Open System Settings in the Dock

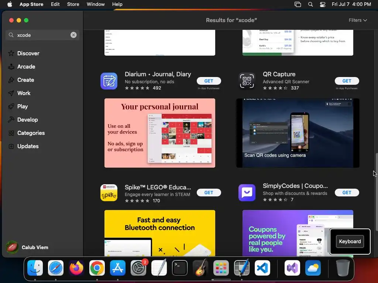pos(138,268)
